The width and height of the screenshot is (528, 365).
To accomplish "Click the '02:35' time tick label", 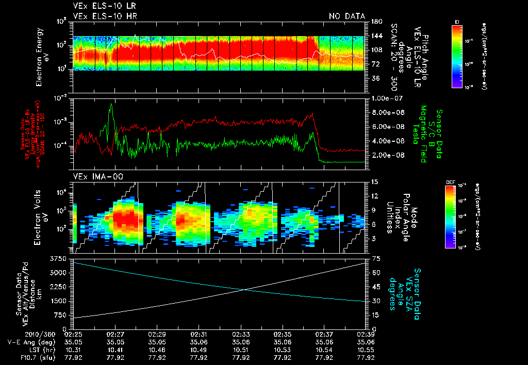I will coord(283,335).
